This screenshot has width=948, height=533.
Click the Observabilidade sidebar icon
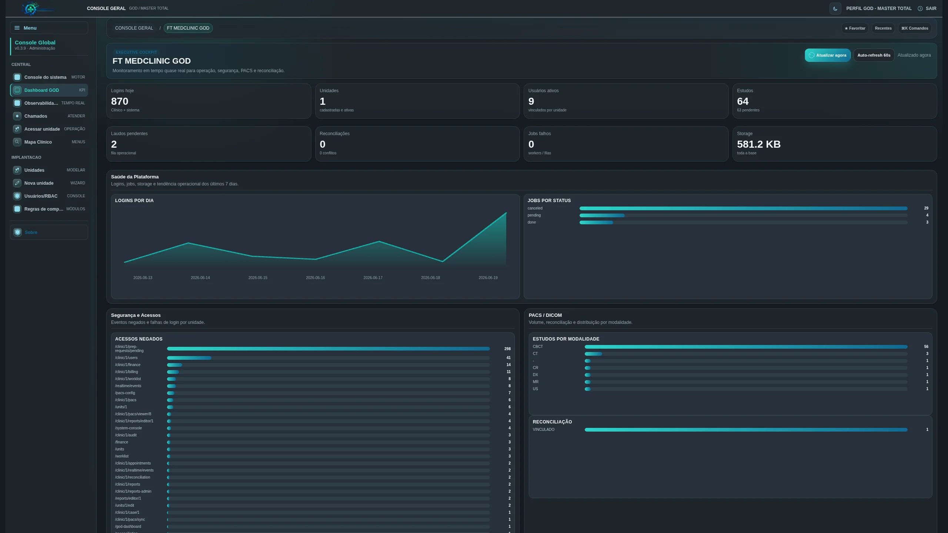[x=17, y=103]
